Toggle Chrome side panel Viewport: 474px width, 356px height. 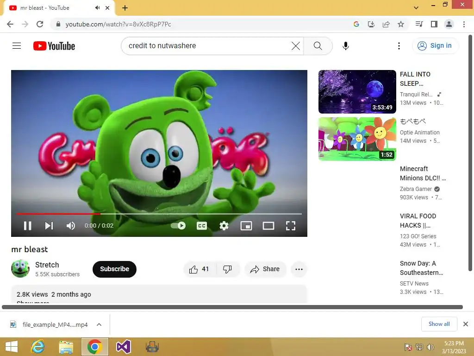pyautogui.click(x=434, y=24)
